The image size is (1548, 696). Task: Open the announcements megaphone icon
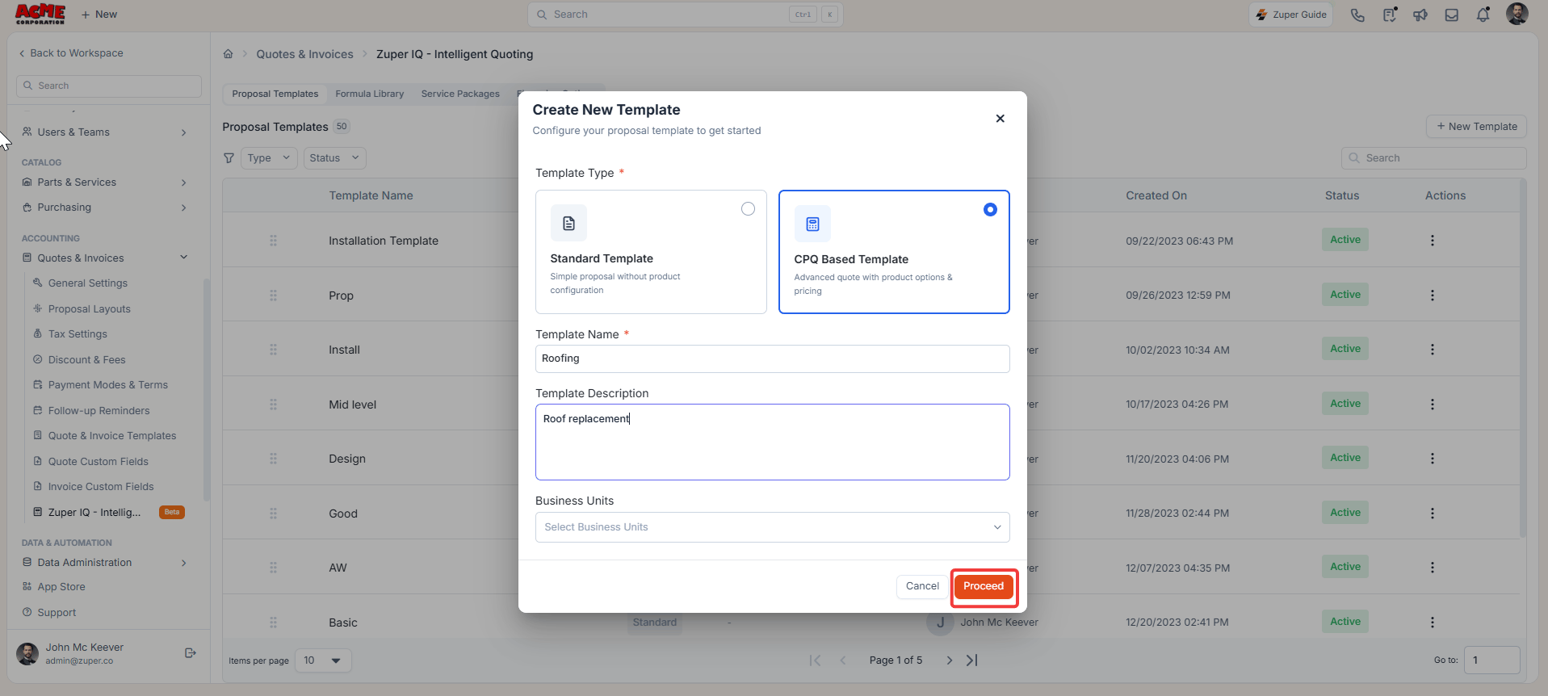(1420, 15)
